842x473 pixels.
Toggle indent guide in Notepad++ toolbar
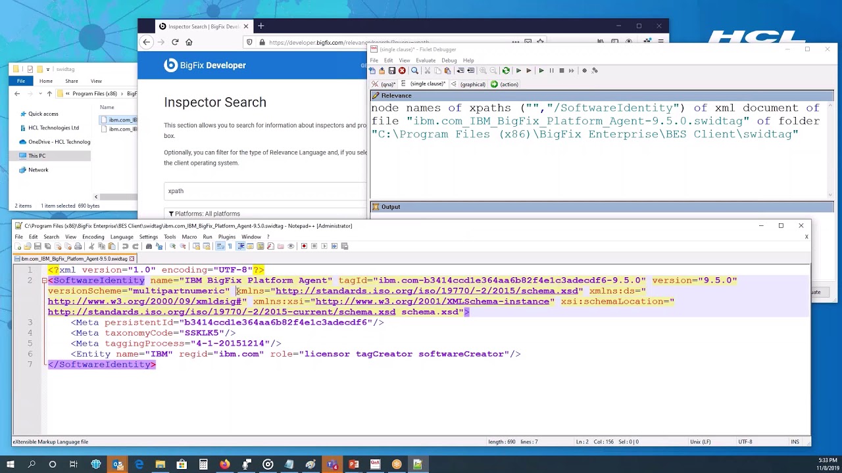pos(240,246)
